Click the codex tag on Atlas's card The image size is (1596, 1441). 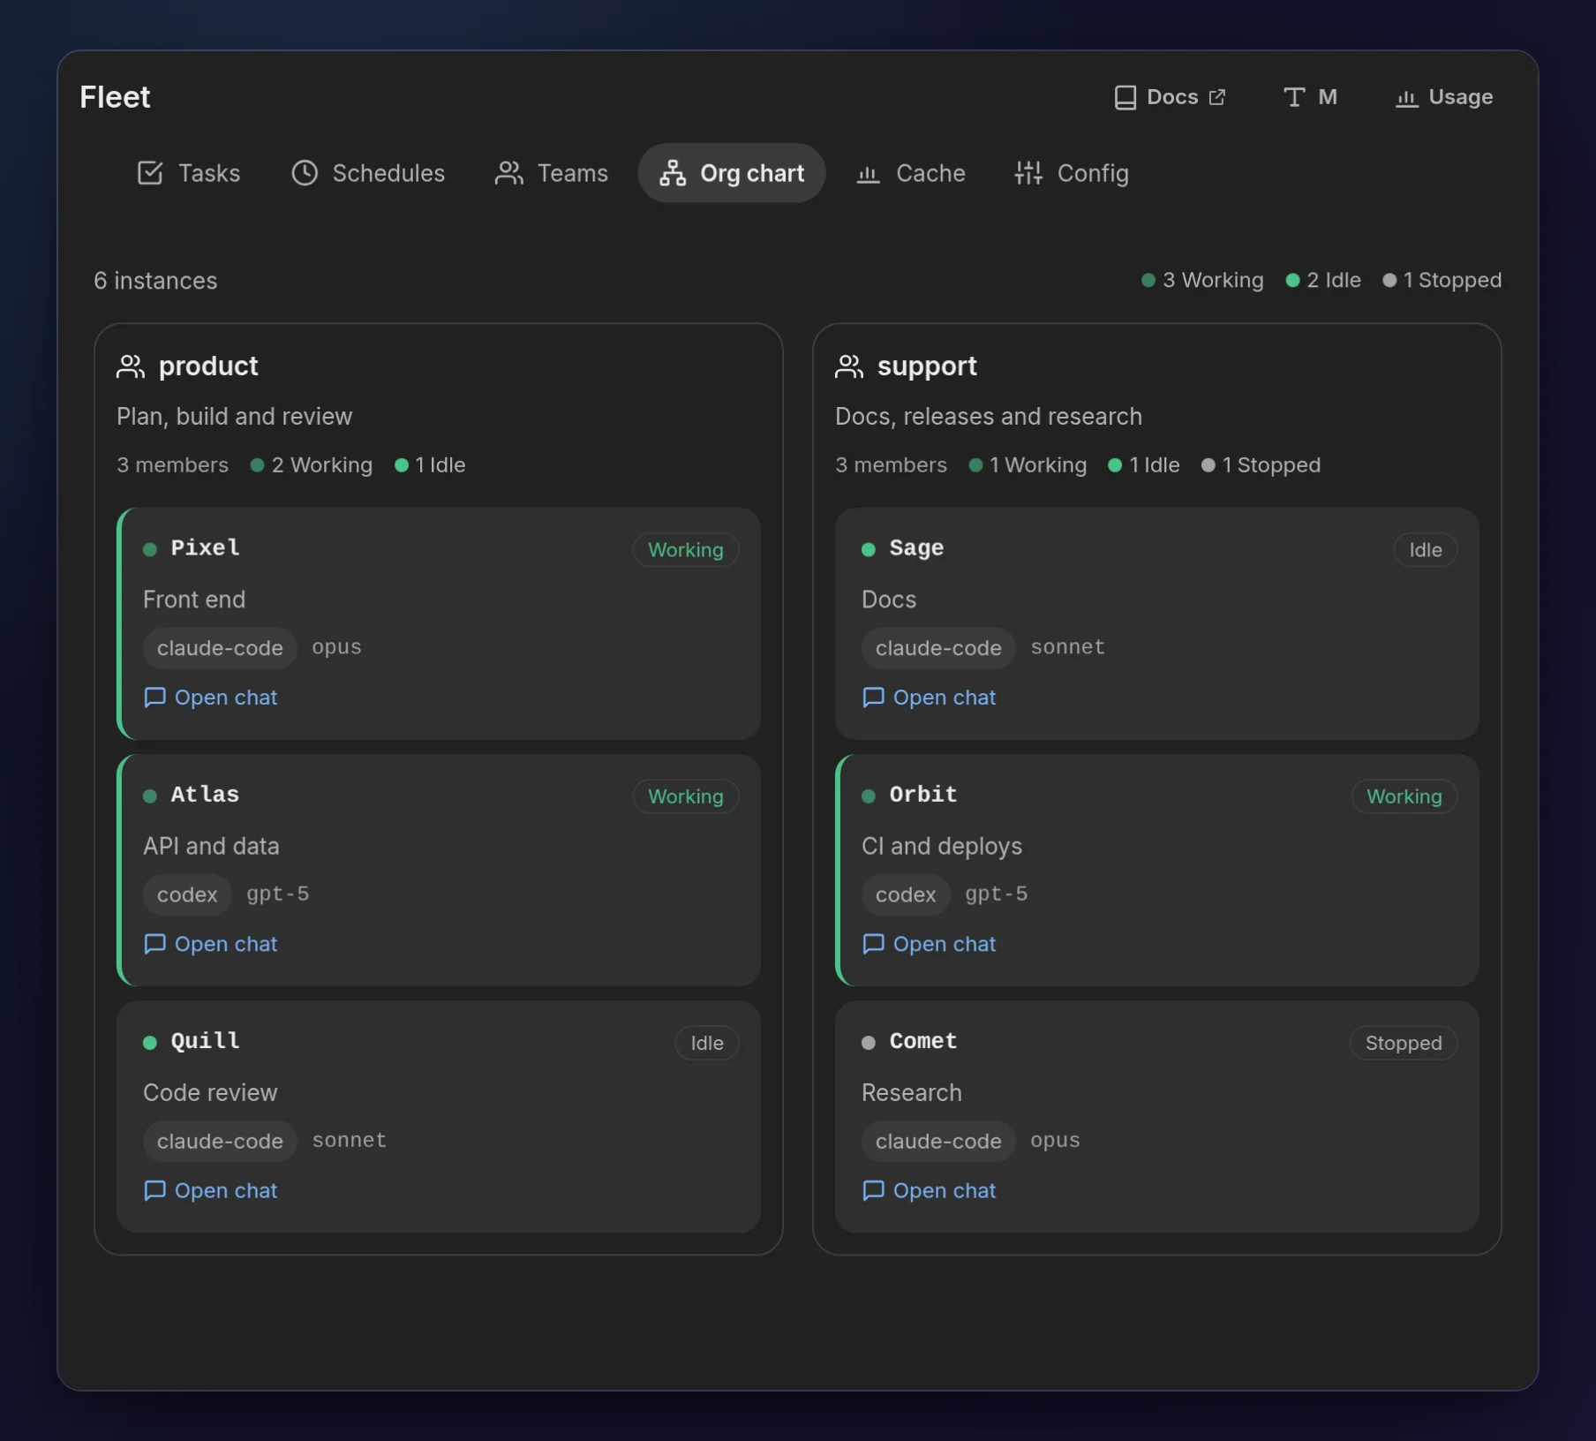[x=187, y=894]
